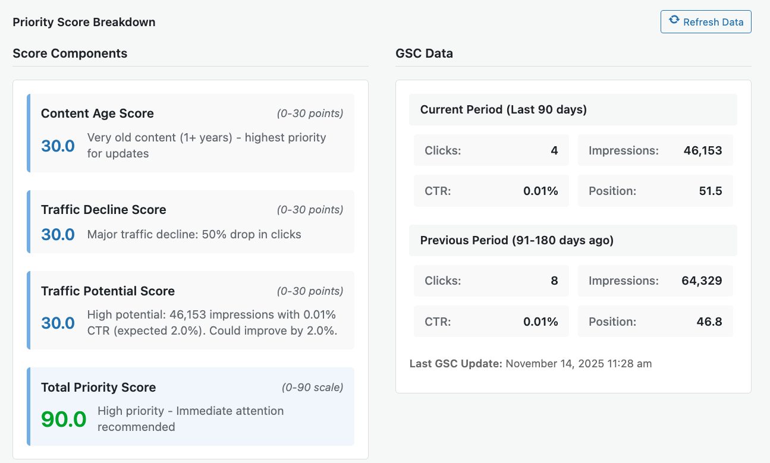Click the 64,329 Impressions cell
770x463 pixels.
click(702, 281)
